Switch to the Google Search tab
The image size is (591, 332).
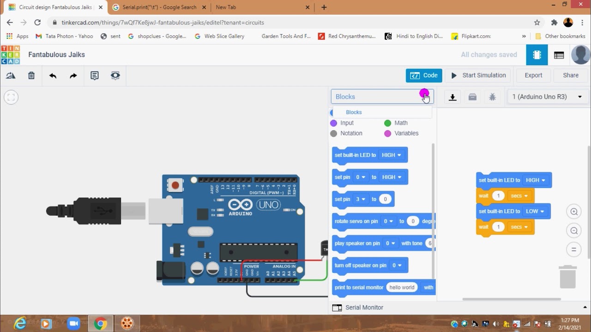[x=159, y=7]
